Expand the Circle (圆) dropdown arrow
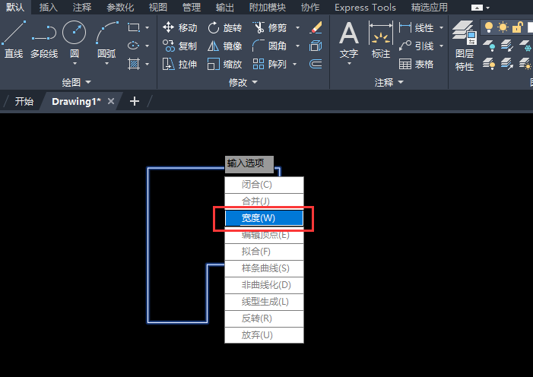Image resolution: width=533 pixels, height=377 pixels. pyautogui.click(x=75, y=64)
